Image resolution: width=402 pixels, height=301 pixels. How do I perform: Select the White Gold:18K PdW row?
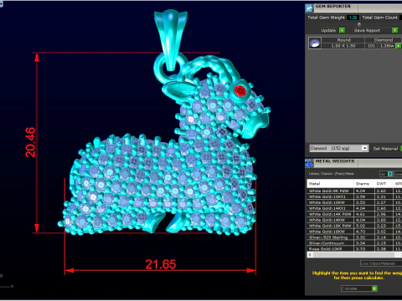(354, 226)
